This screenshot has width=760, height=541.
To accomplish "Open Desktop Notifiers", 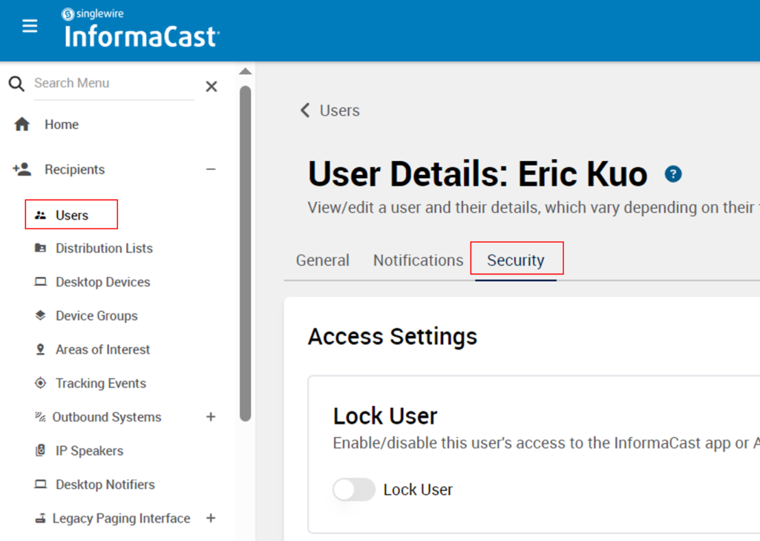I will [105, 485].
